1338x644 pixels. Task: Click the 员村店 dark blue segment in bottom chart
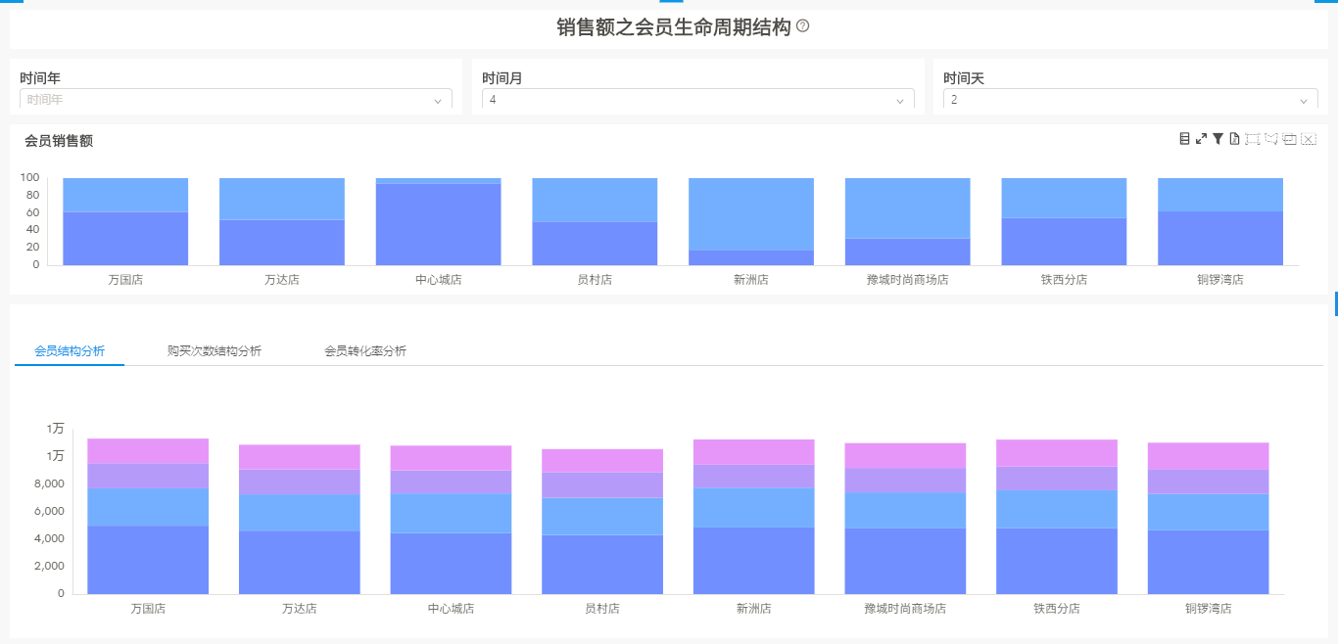(602, 564)
